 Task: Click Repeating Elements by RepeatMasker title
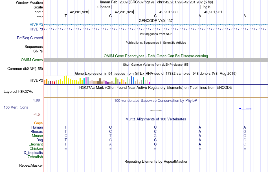pos(156,161)
